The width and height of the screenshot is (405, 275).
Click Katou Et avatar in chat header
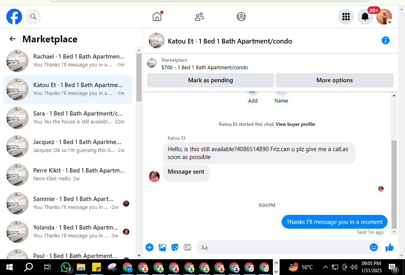[x=157, y=41]
